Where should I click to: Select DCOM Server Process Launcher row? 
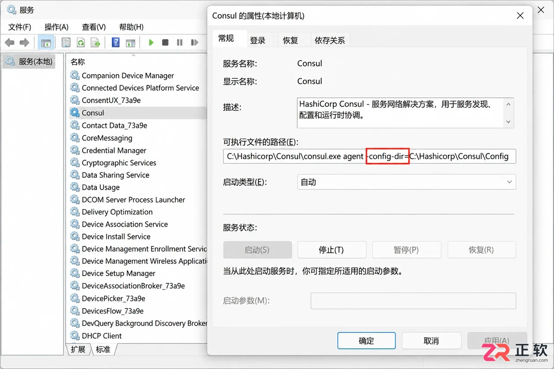pos(138,199)
